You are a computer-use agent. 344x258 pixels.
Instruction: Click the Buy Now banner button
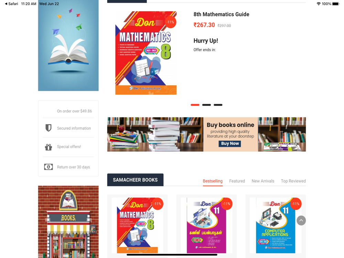[230, 143]
